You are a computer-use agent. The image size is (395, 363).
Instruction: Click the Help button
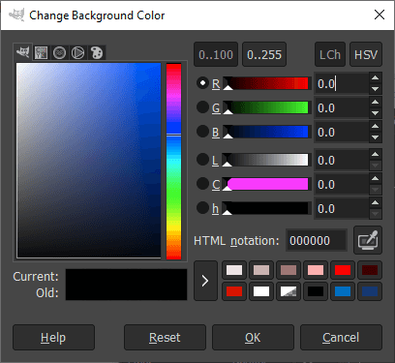click(x=53, y=338)
